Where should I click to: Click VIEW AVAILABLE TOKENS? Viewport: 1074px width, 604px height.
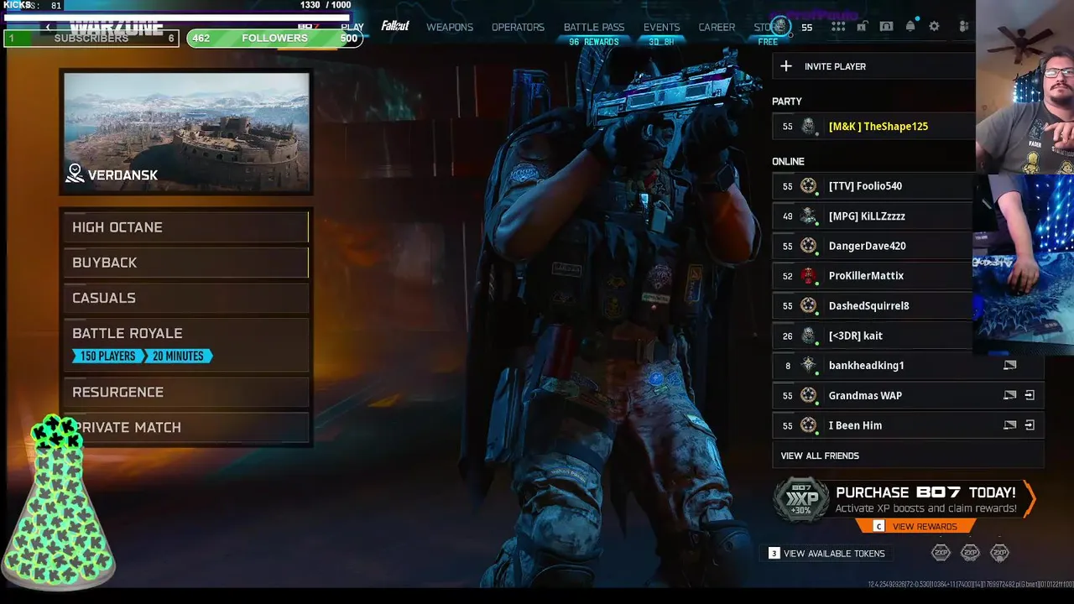(x=827, y=554)
